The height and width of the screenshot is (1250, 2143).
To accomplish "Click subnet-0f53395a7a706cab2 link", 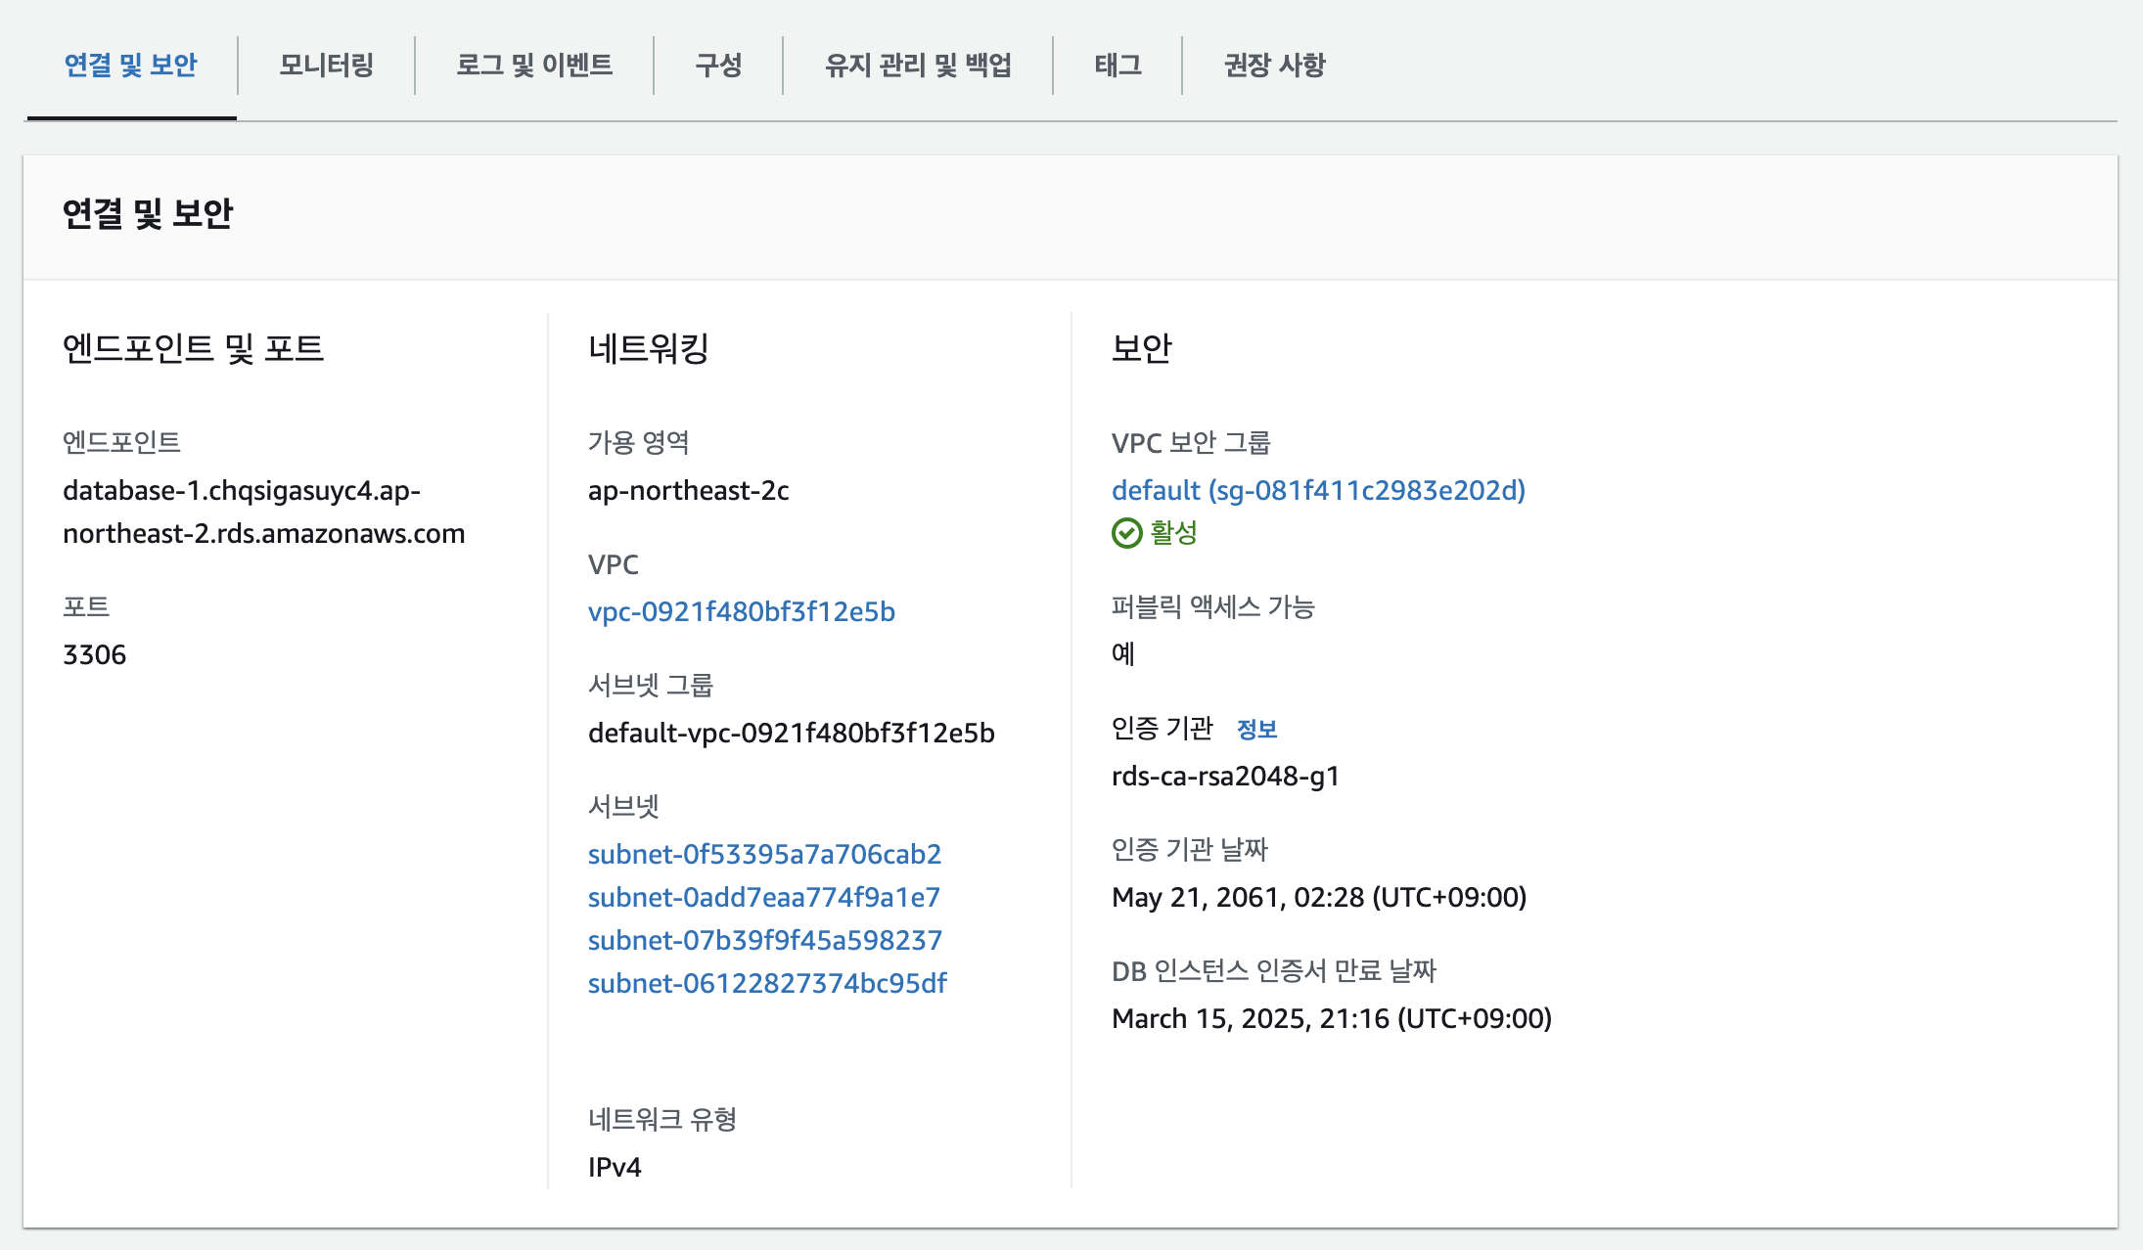I will (x=764, y=854).
